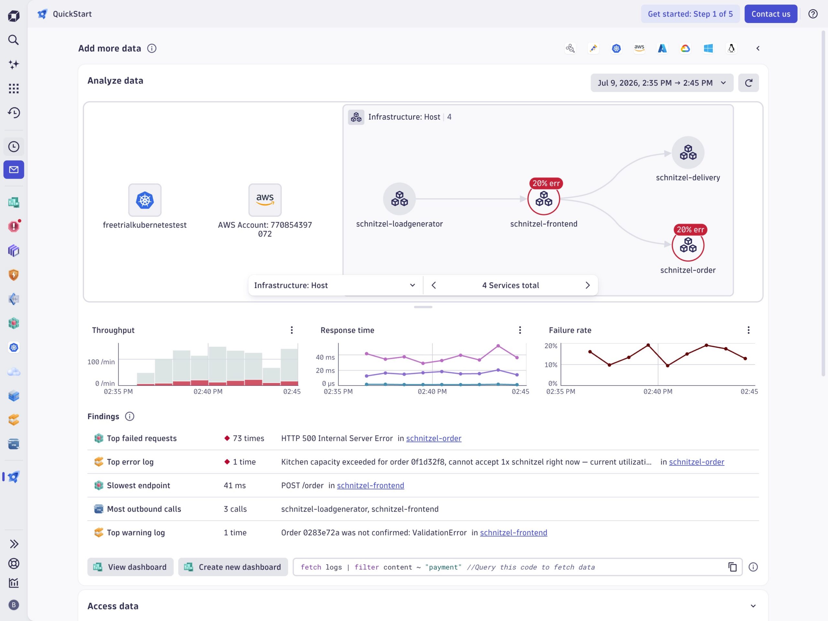
Task: Open the search magnifier in sidebar
Action: coord(14,40)
